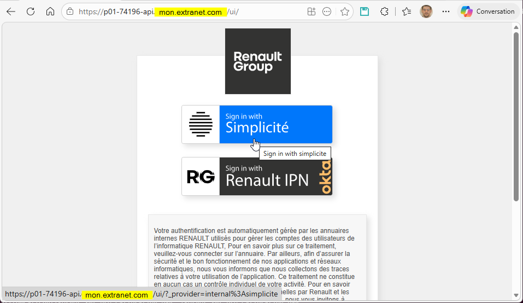Screen dimensions: 523x303
Task: Click the vertical scrollbar thumb
Action: (516, 117)
